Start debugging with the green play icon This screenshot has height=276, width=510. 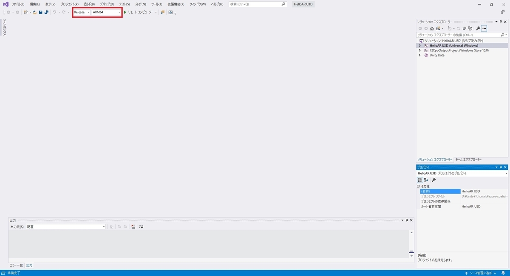coord(125,12)
